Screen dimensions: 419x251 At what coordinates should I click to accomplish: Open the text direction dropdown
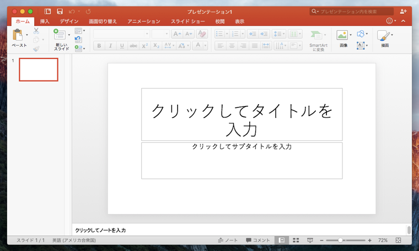click(x=280, y=46)
